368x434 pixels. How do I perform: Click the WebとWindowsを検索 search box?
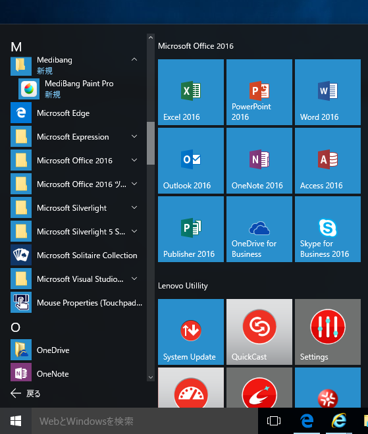(145, 421)
